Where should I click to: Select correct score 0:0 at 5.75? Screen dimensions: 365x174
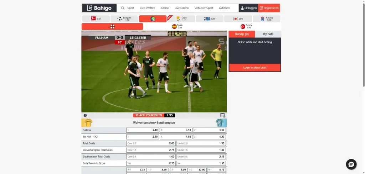pyautogui.click(x=136, y=170)
